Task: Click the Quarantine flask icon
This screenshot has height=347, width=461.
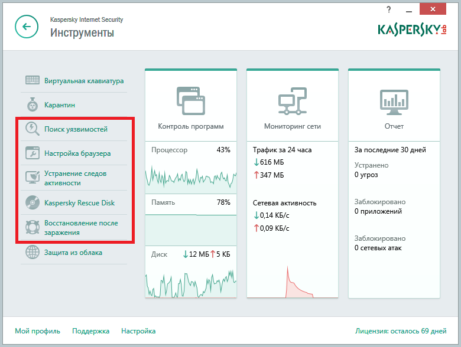Action: point(33,104)
